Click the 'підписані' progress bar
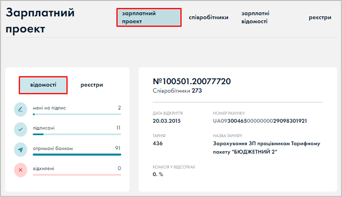 [77, 134]
